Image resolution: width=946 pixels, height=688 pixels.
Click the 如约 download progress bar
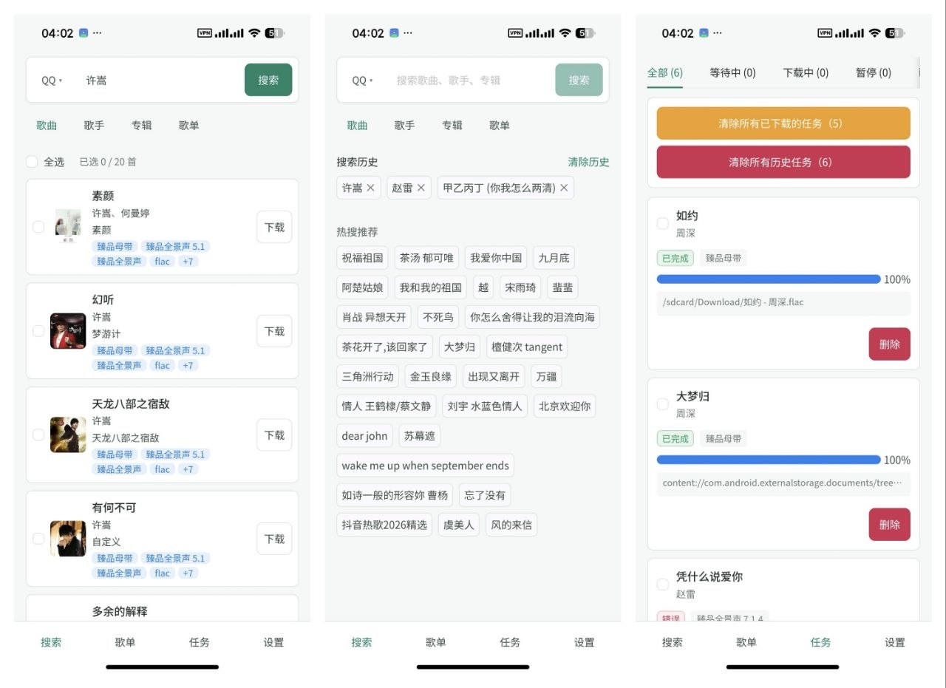[x=769, y=279]
